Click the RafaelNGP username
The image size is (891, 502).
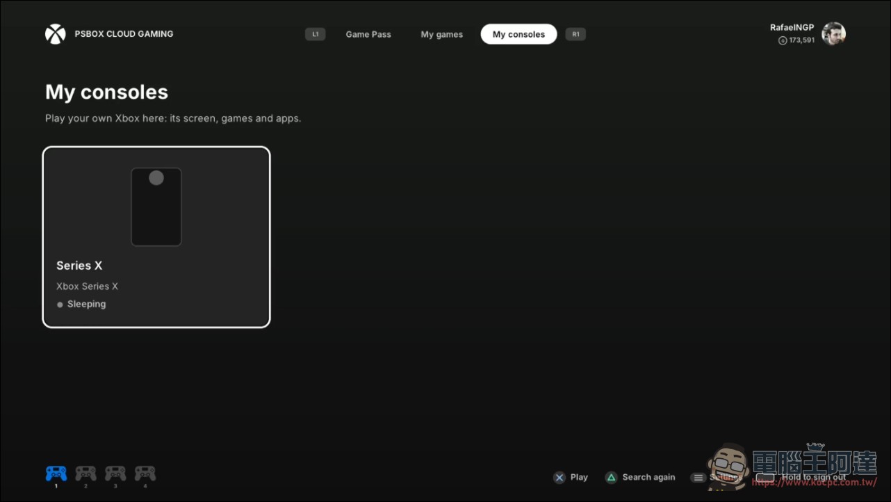[792, 28]
